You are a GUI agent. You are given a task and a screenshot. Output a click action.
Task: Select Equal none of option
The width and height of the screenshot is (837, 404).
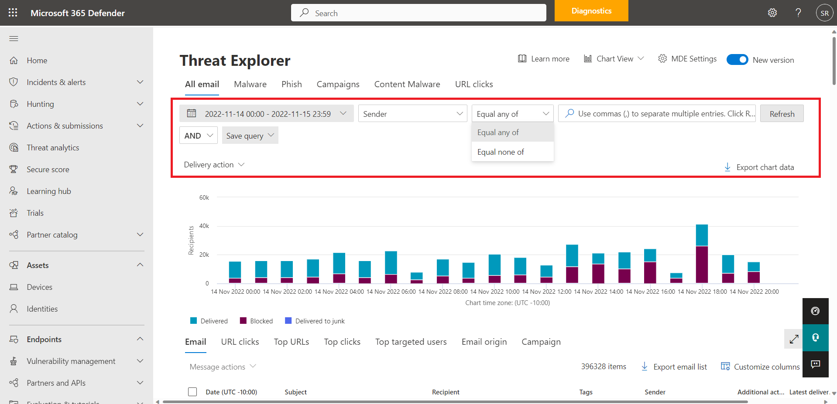coord(513,152)
